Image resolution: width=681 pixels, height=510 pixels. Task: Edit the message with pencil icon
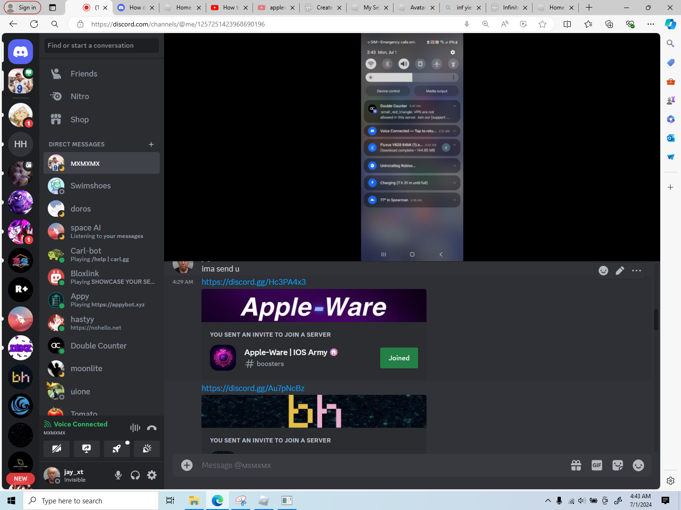[620, 271]
